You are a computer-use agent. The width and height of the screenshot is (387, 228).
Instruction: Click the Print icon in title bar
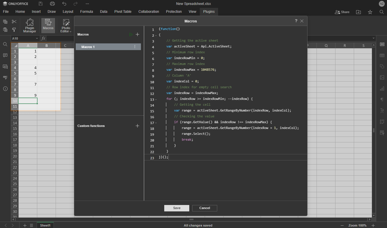tap(52, 4)
